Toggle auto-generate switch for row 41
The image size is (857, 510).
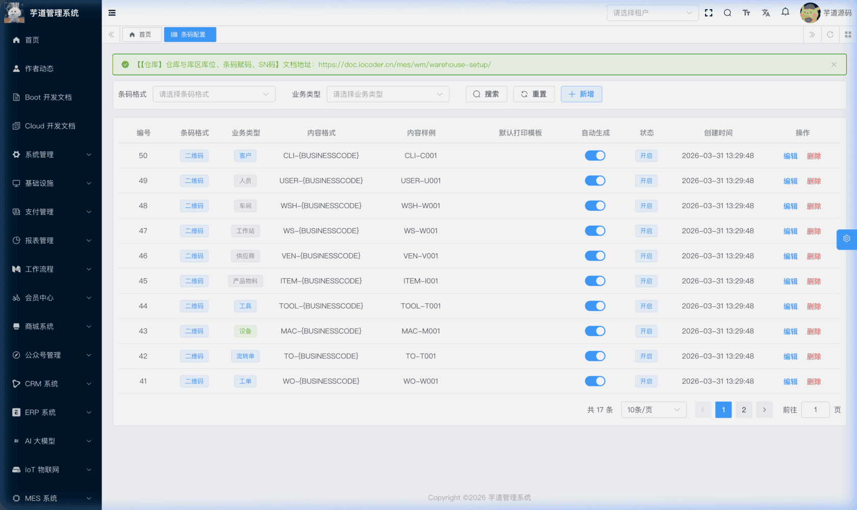point(595,381)
